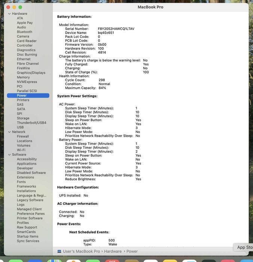
Task: Open Preference Panes in the sidebar
Action: 31,214
